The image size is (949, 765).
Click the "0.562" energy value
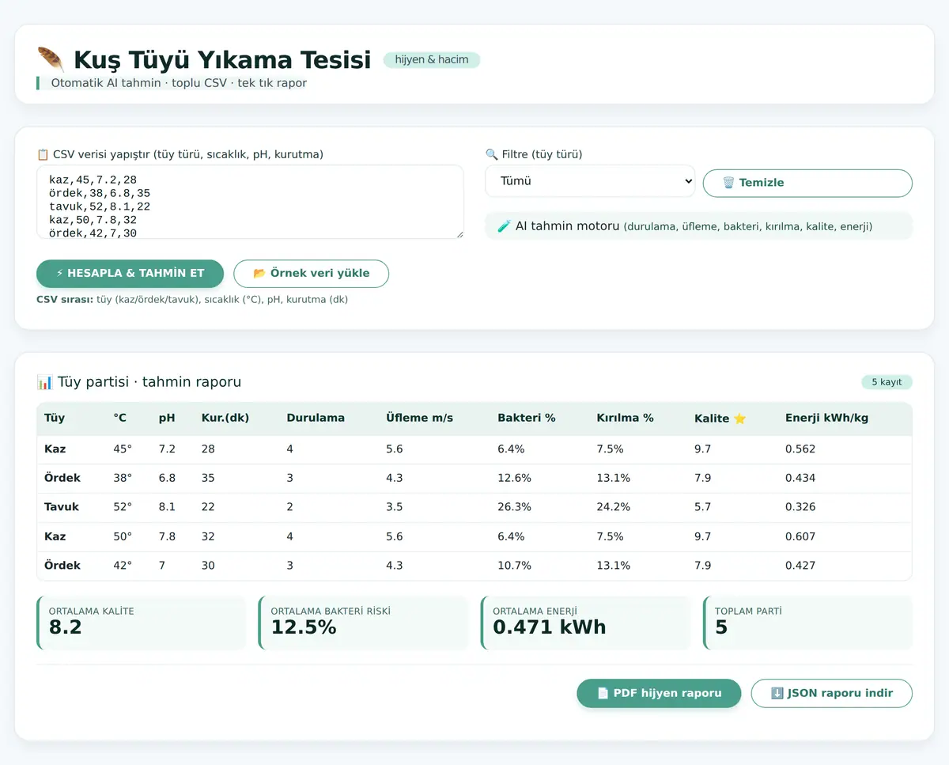tap(800, 449)
